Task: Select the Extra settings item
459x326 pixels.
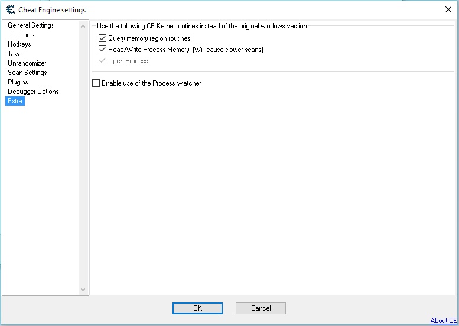Action: pyautogui.click(x=15, y=101)
